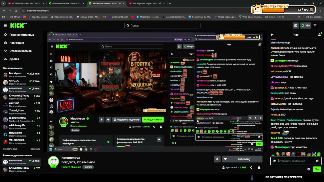
Task: Click the Russian language tag below the stream
Action: [88, 167]
